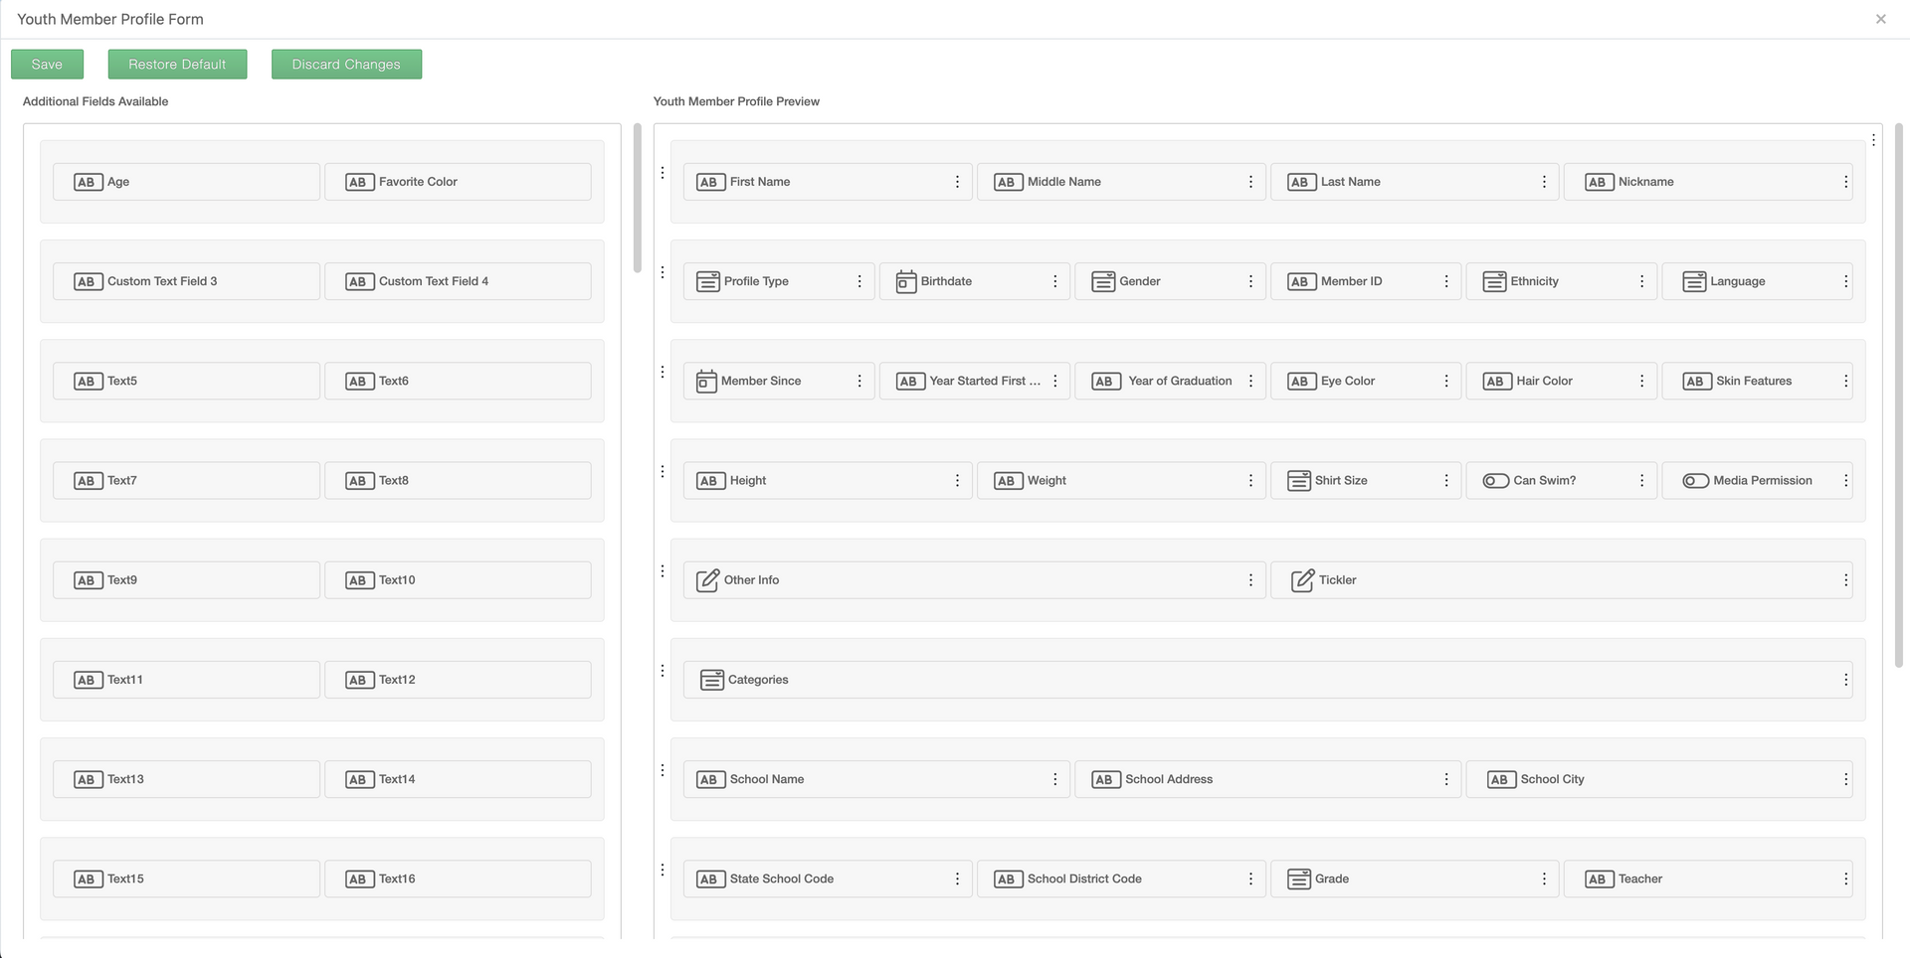Viewport: 1910px width, 958px height.
Task: Click the AB icon beside Weight
Action: [x=1008, y=480]
